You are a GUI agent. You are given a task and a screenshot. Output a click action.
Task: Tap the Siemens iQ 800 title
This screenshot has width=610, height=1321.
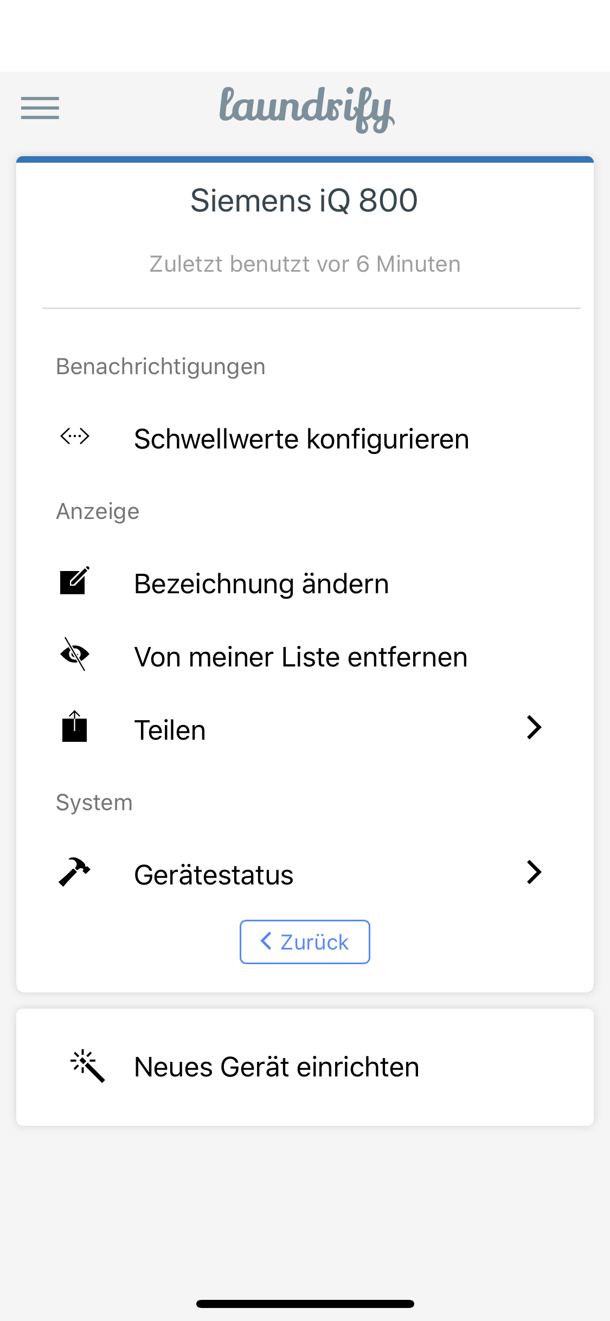(x=304, y=201)
